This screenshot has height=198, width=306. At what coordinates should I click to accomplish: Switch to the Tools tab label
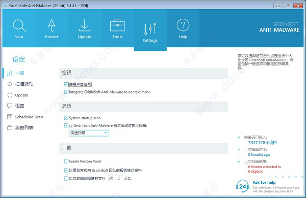click(117, 37)
